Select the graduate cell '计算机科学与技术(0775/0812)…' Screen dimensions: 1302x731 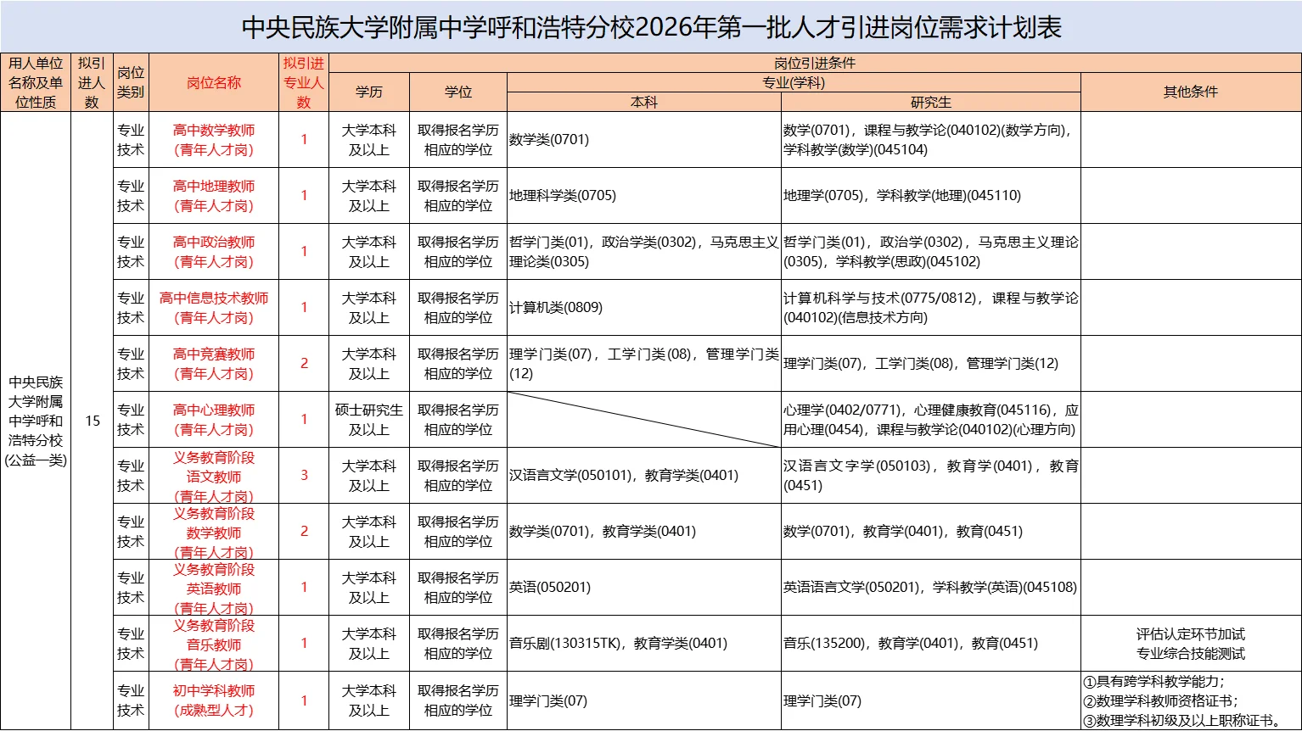[931, 308]
